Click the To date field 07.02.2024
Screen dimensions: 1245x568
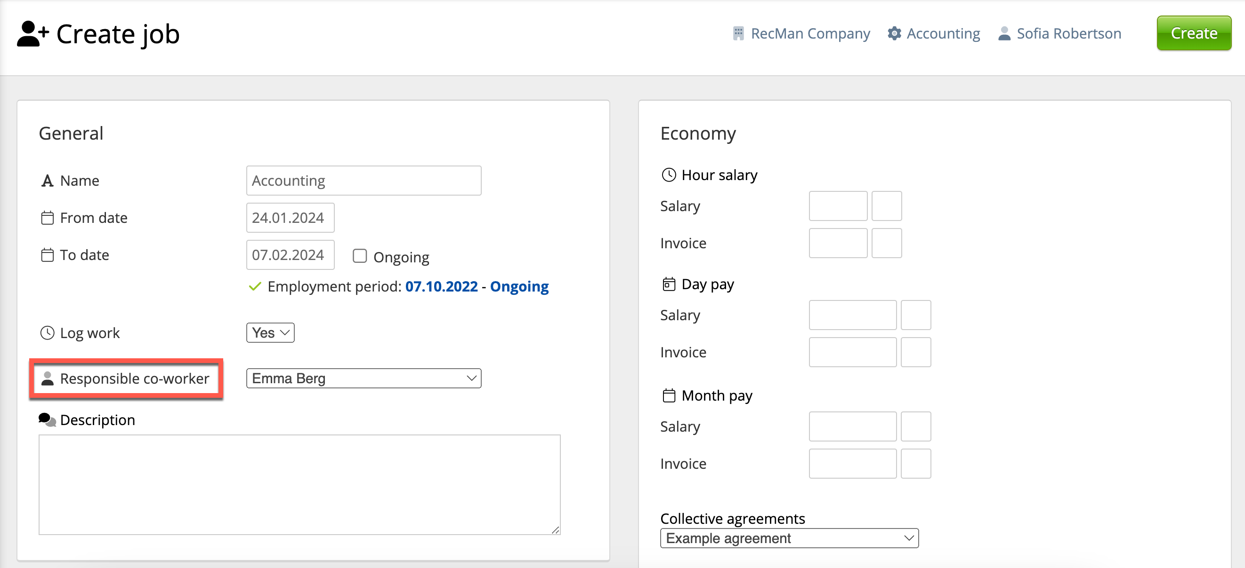click(290, 255)
